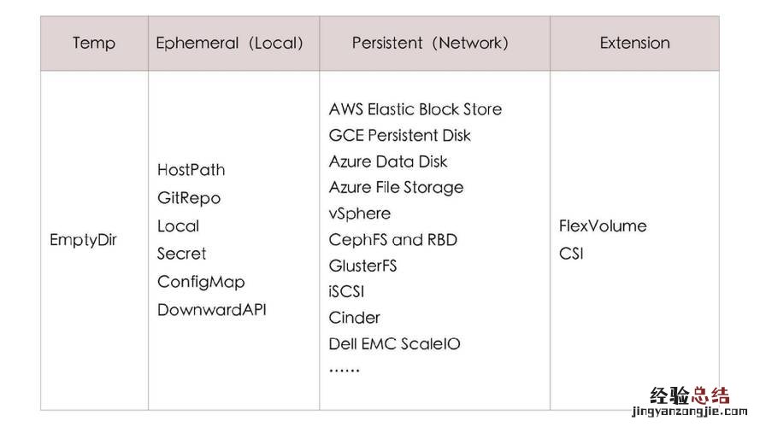Click the Extension column header
This screenshot has height=427, width=760.
coord(634,43)
